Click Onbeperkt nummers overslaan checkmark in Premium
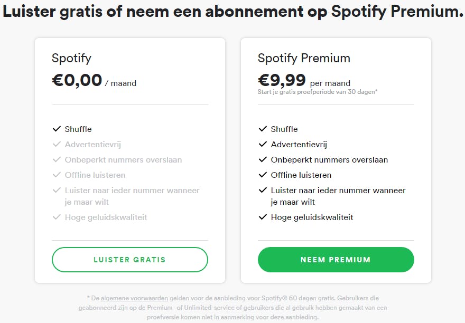The width and height of the screenshot is (465, 323). point(263,160)
